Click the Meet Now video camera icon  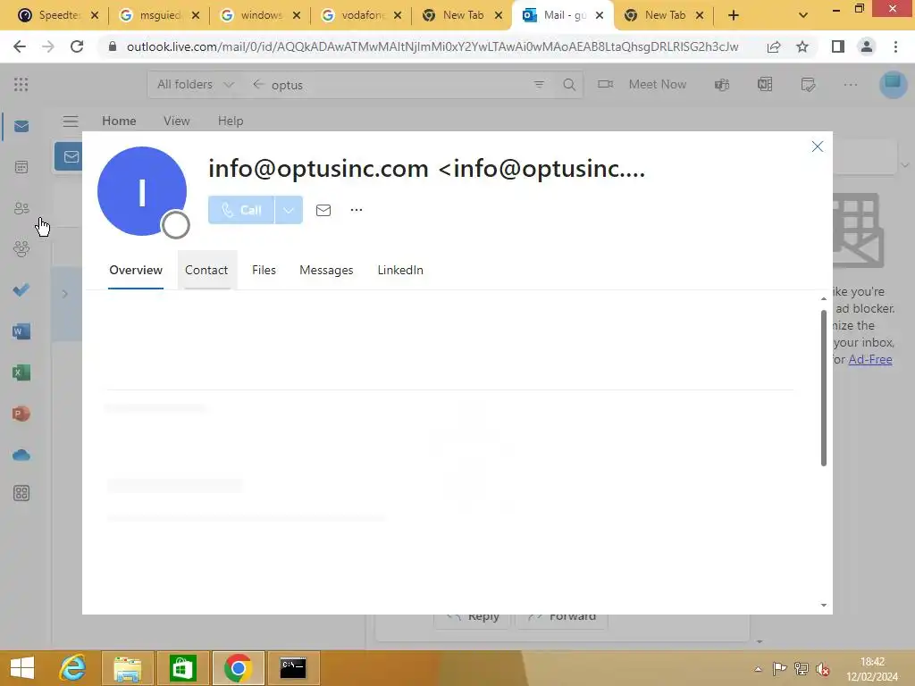point(606,85)
